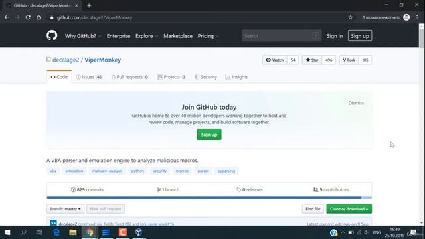The height and width of the screenshot is (239, 425).
Task: Click the help question mark tray icon
Action: 333,233
